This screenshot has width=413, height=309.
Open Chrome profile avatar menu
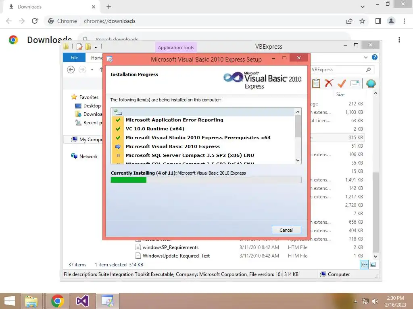pyautogui.click(x=391, y=21)
